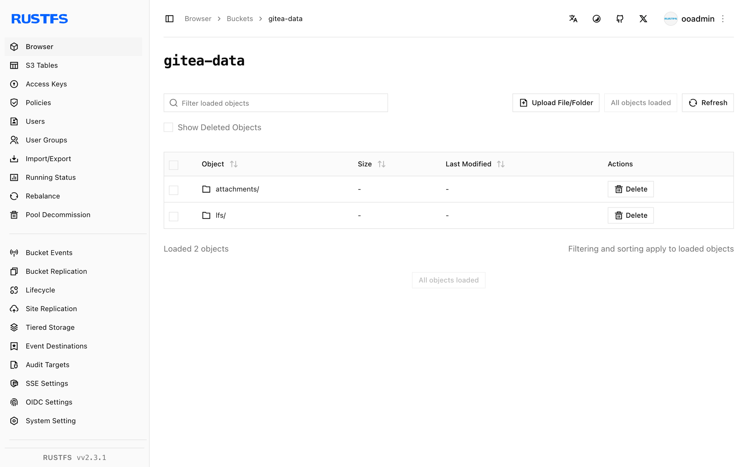This screenshot has width=748, height=467.
Task: Switch dark/light theme icon
Action: coord(597,19)
